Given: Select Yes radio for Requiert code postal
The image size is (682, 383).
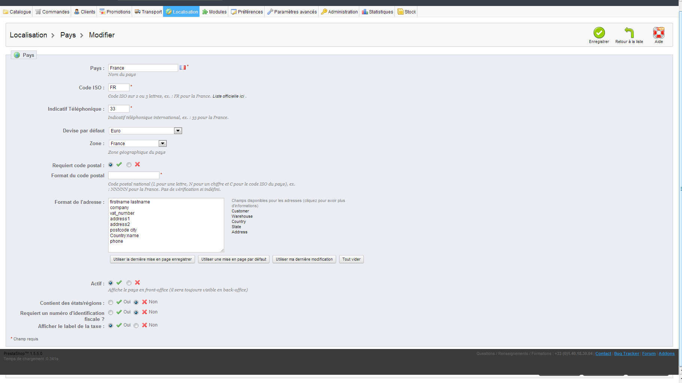Looking at the screenshot, I should point(110,165).
